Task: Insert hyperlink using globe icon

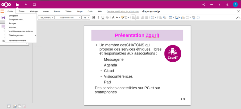Action: coord(194,18)
